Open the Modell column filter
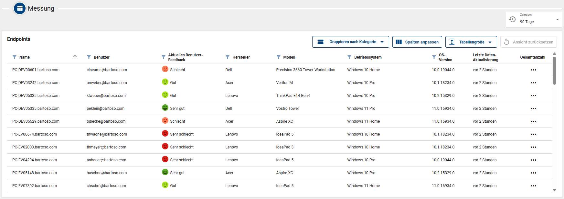Viewport: 564px width, 199px height. click(x=279, y=57)
